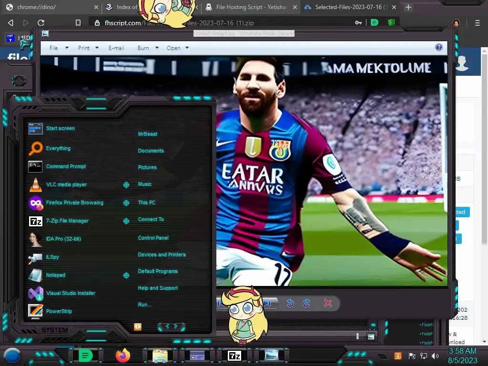The image size is (488, 366).
Task: Open Default Programs
Action: [x=158, y=271]
